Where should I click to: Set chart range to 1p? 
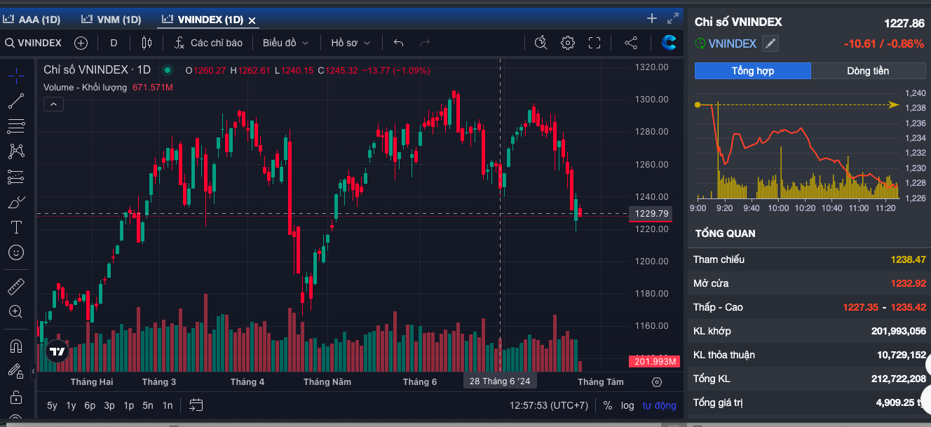click(x=128, y=405)
